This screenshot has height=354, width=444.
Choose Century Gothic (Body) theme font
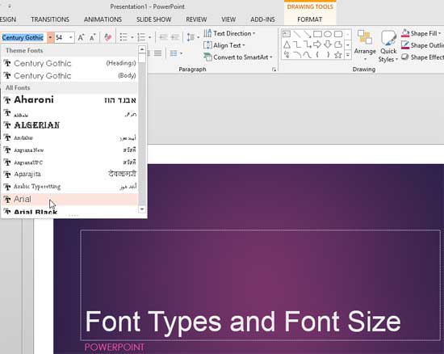click(69, 76)
